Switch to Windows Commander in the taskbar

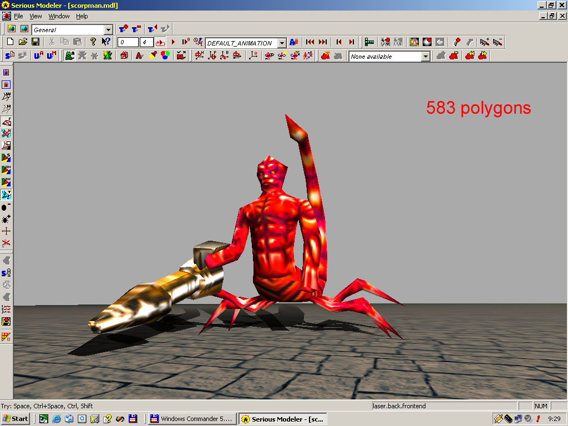tap(192, 419)
